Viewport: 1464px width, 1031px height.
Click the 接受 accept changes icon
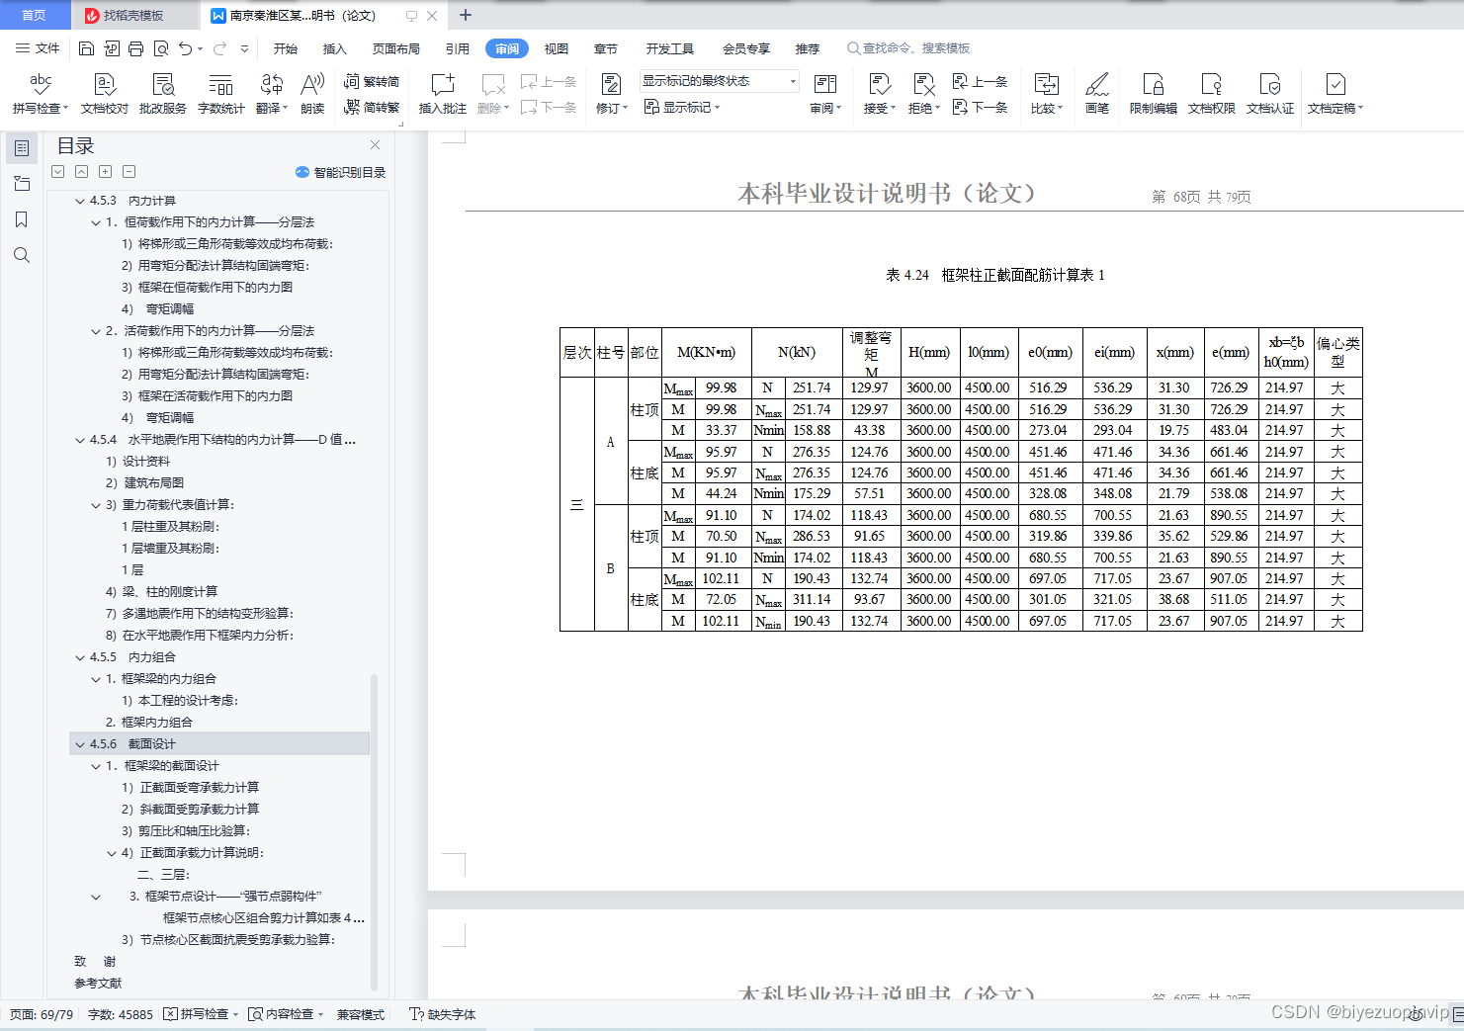tap(879, 85)
